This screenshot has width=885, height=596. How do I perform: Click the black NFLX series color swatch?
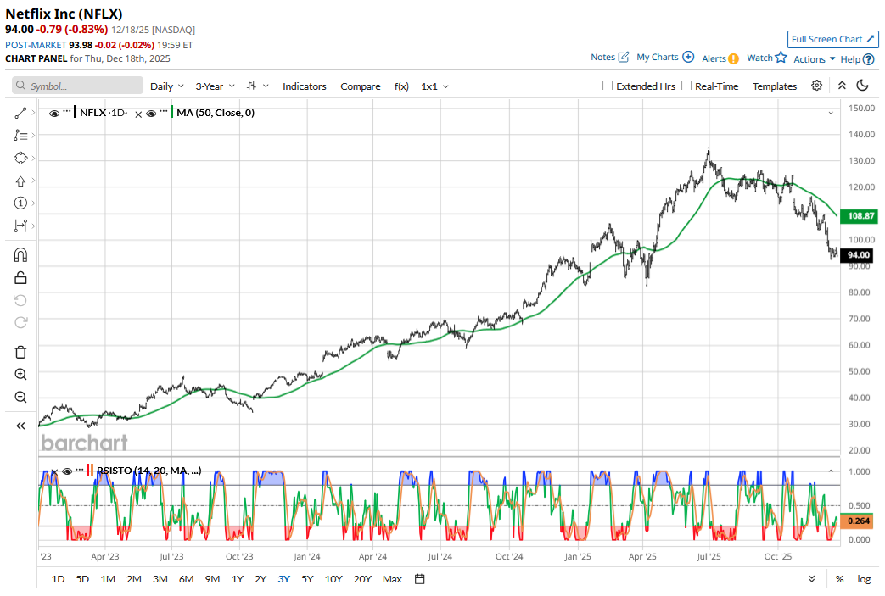tap(75, 112)
